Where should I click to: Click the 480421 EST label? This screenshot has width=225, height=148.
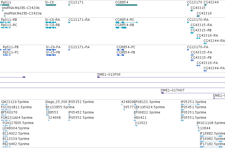[140, 118]
